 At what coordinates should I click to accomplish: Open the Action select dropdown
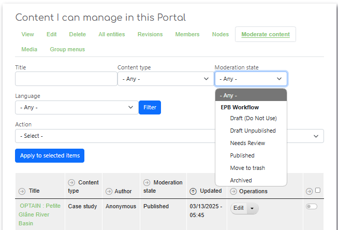pyautogui.click(x=169, y=136)
